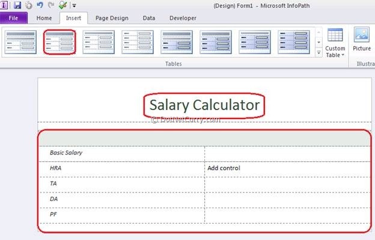Screen dimensions: 375x240
Task: Run the Design Checker icon with green checkmark
Action: point(63,5)
